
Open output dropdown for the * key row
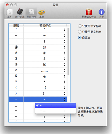(x=64, y=82)
